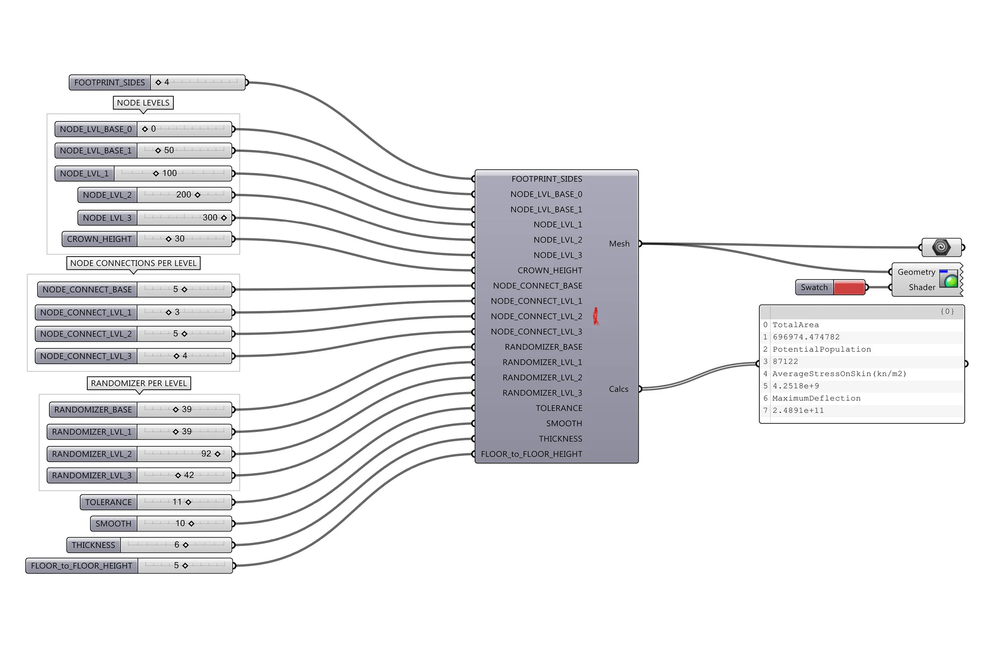Image resolution: width=996 pixels, height=650 pixels.
Task: Select NODE CONNECTIONS PER LEVEL group label
Action: tap(133, 263)
